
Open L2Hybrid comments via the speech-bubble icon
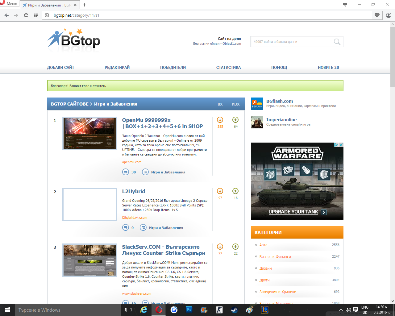126,227
